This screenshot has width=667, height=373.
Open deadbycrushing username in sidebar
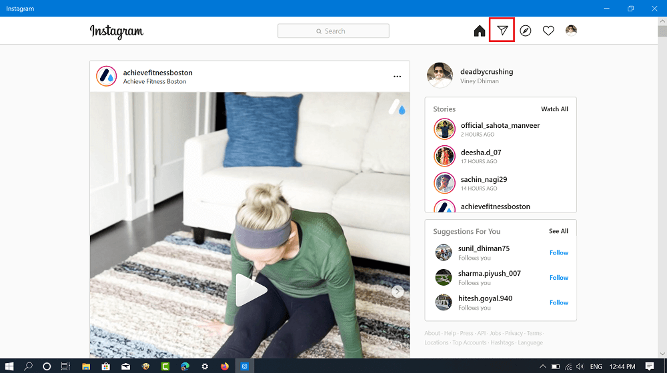click(487, 72)
